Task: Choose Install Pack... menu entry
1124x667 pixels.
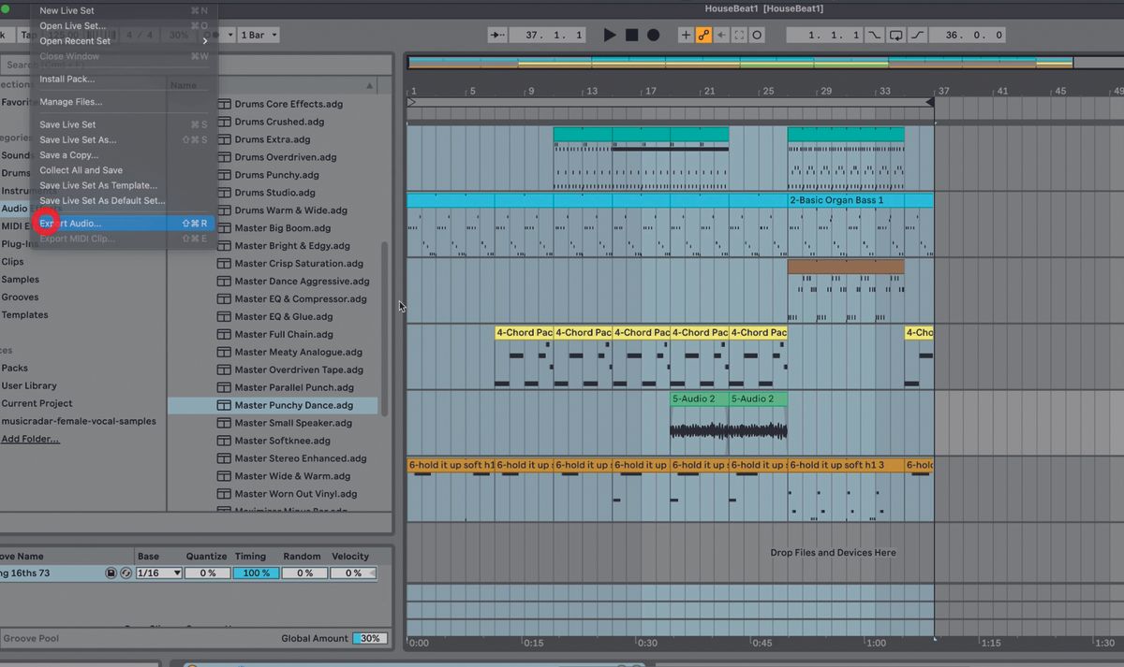Action: [123, 79]
